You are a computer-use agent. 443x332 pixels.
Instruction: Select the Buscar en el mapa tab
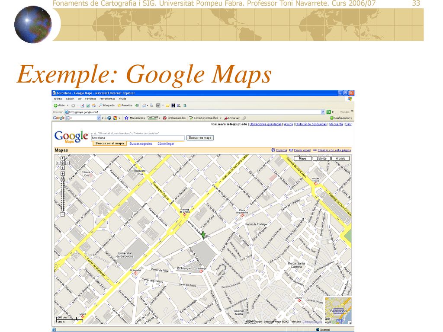coord(109,144)
